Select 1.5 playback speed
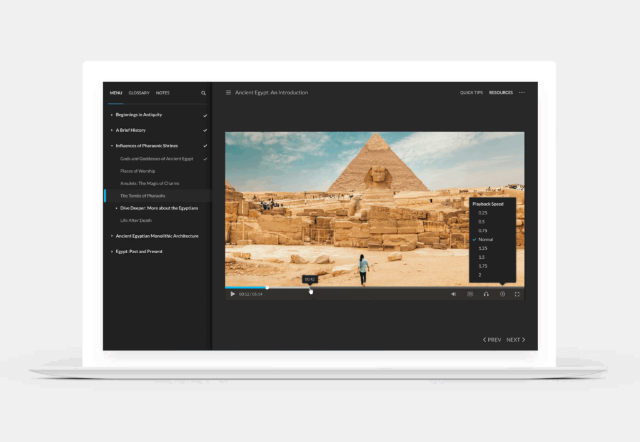 point(482,257)
